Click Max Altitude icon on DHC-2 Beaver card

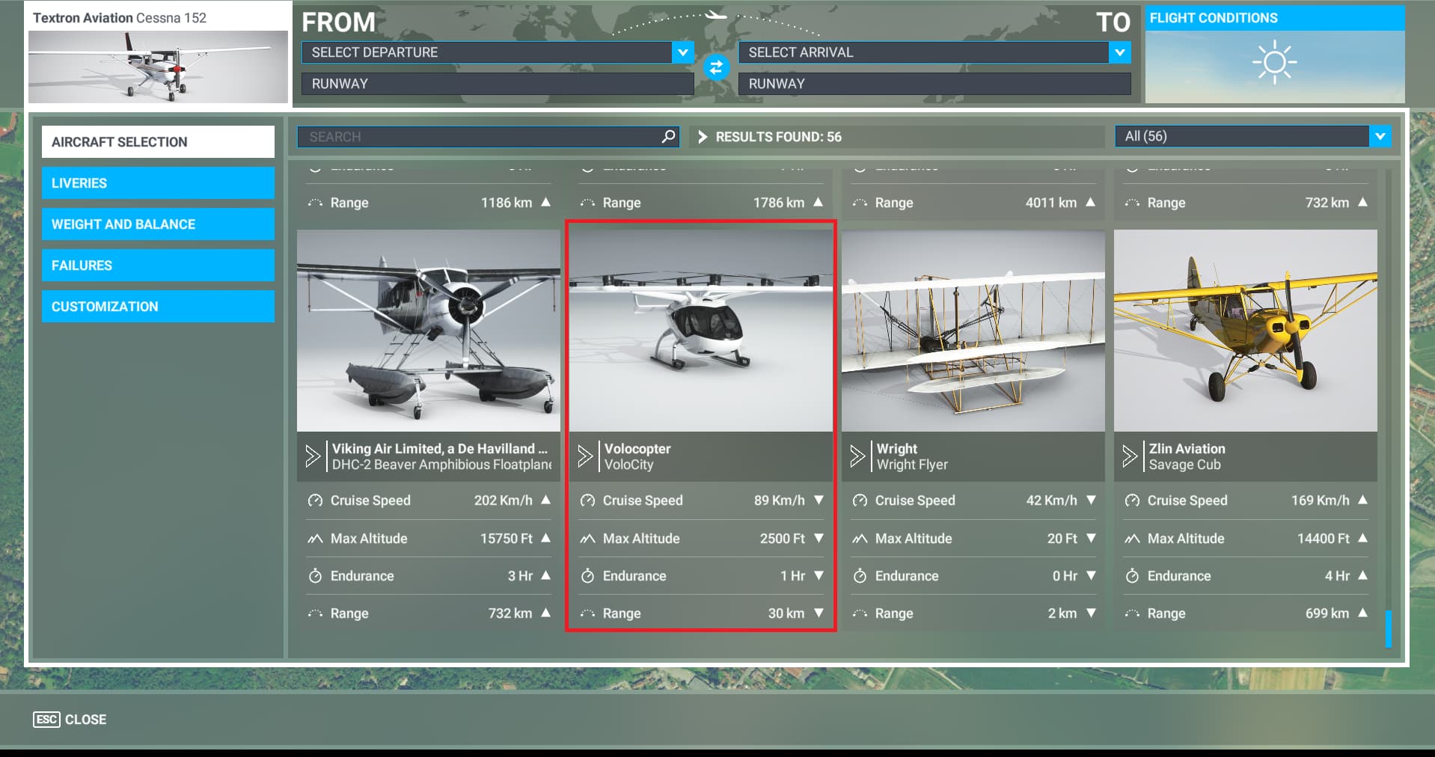coord(316,539)
